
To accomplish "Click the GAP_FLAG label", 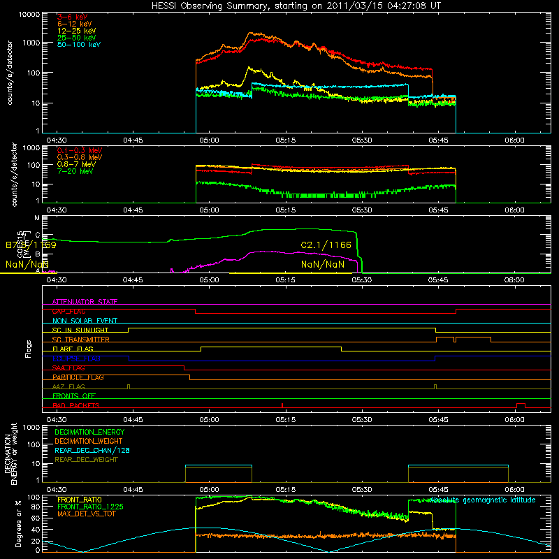I will tap(68, 311).
